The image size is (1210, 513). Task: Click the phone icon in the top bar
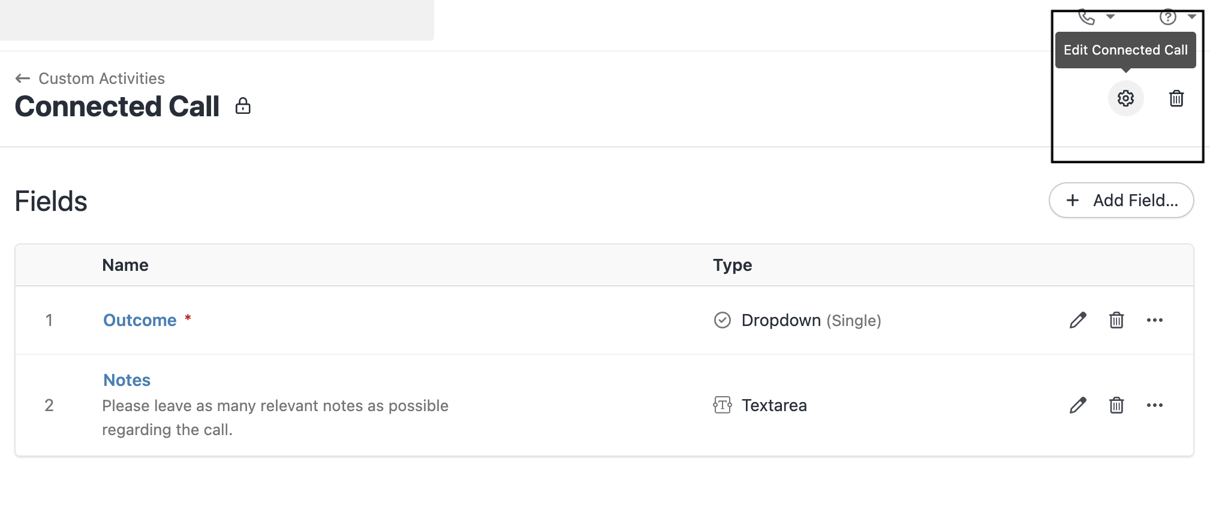tap(1088, 17)
